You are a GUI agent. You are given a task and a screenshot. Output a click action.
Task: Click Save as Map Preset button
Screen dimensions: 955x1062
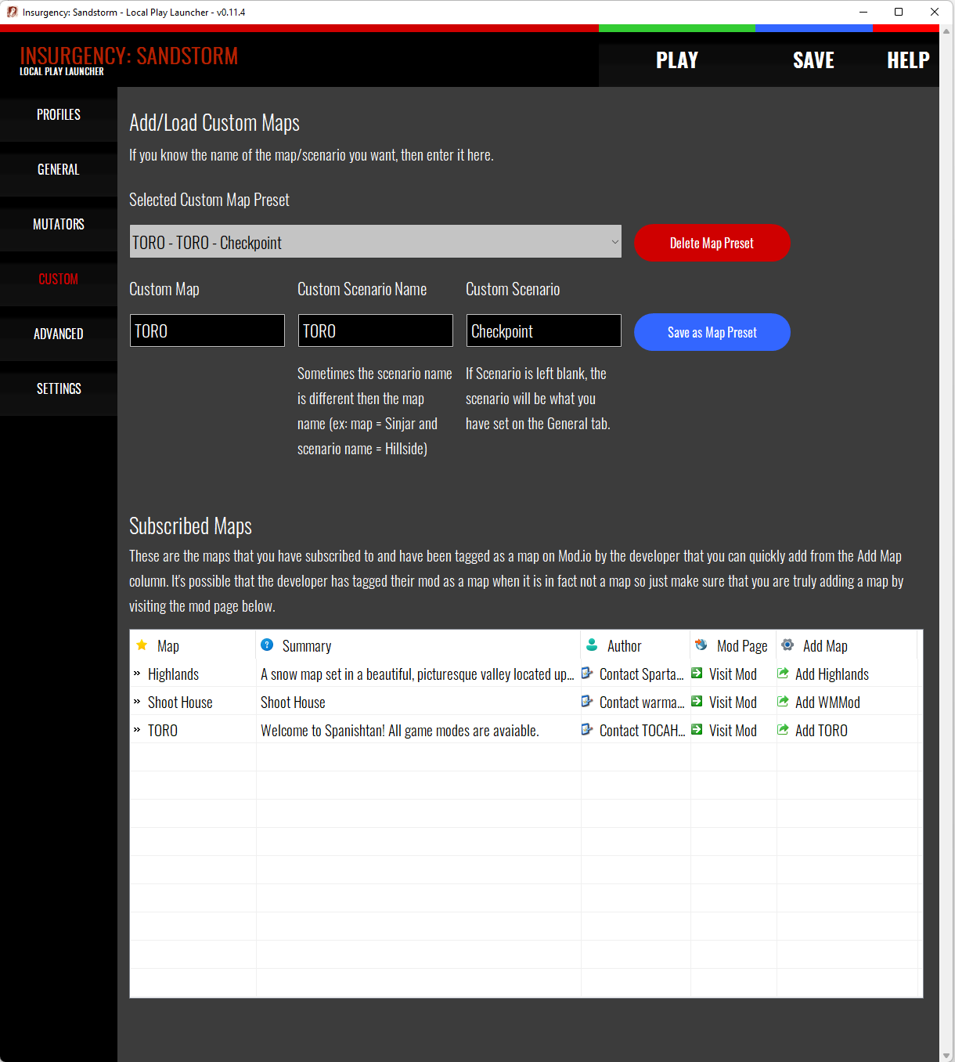click(x=712, y=332)
